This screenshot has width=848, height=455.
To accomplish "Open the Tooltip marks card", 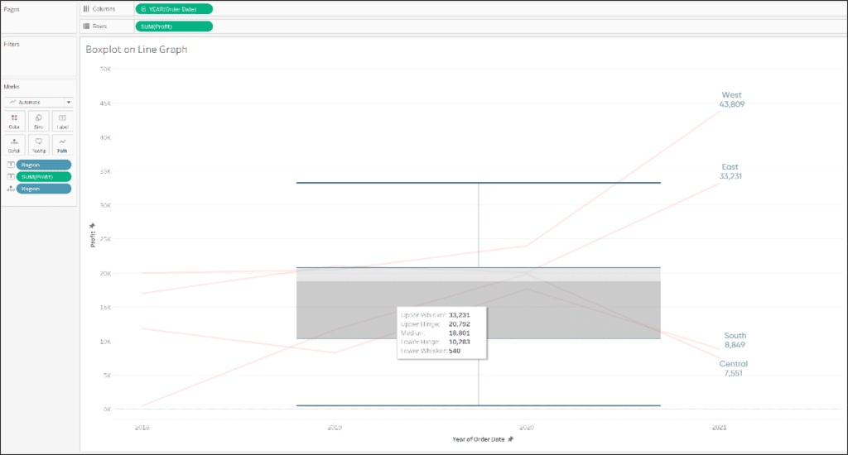I will point(38,145).
